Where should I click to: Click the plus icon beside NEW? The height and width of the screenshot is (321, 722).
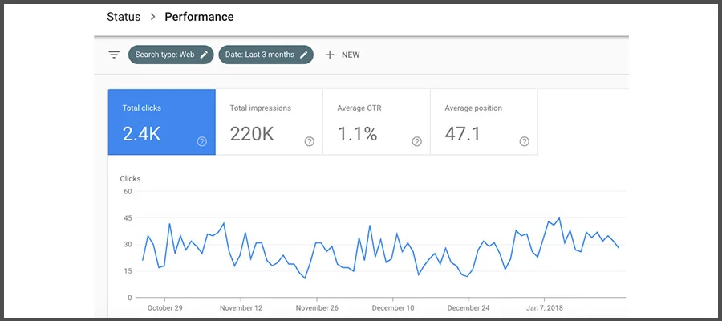point(329,55)
